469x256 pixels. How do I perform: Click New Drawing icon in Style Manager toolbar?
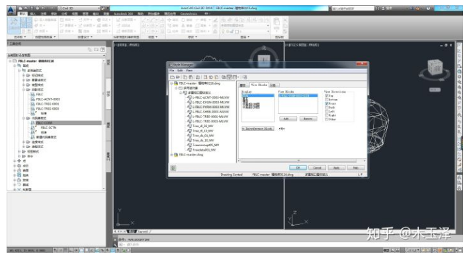point(172,77)
